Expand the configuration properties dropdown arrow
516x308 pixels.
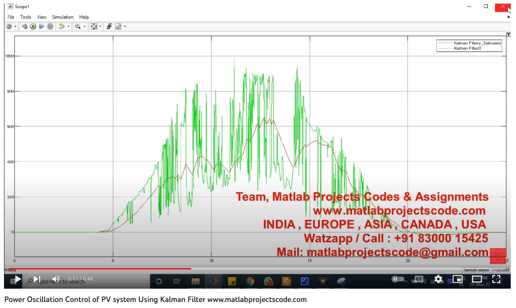point(15,27)
